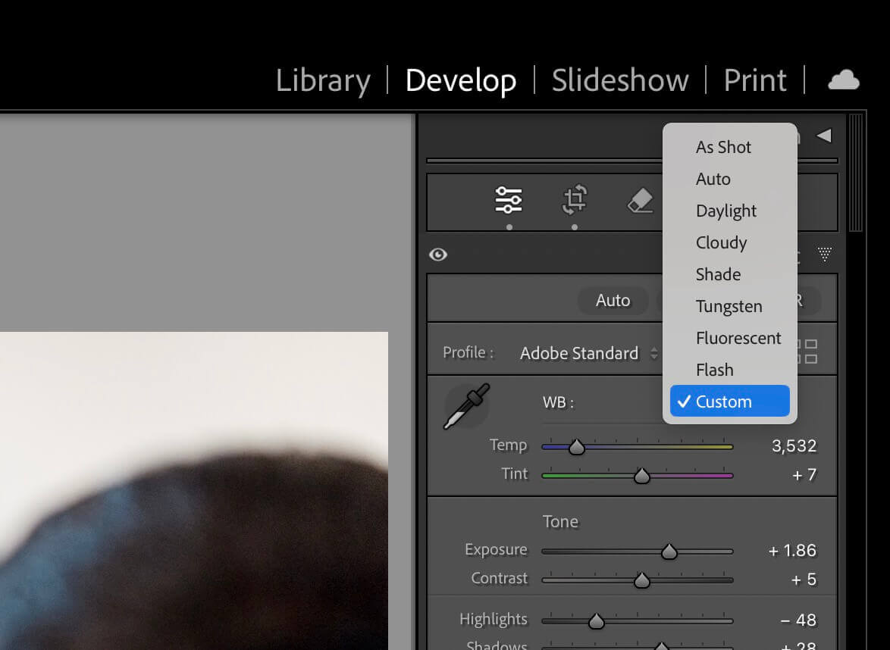This screenshot has width=890, height=650.
Task: Switch to the Library module
Action: click(323, 80)
